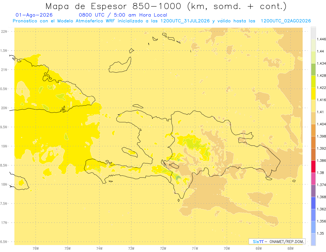Click the '68W' longitude label
The image size is (326, 252).
point(290,248)
